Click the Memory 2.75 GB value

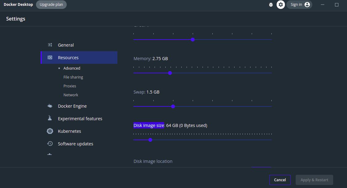tap(160, 59)
